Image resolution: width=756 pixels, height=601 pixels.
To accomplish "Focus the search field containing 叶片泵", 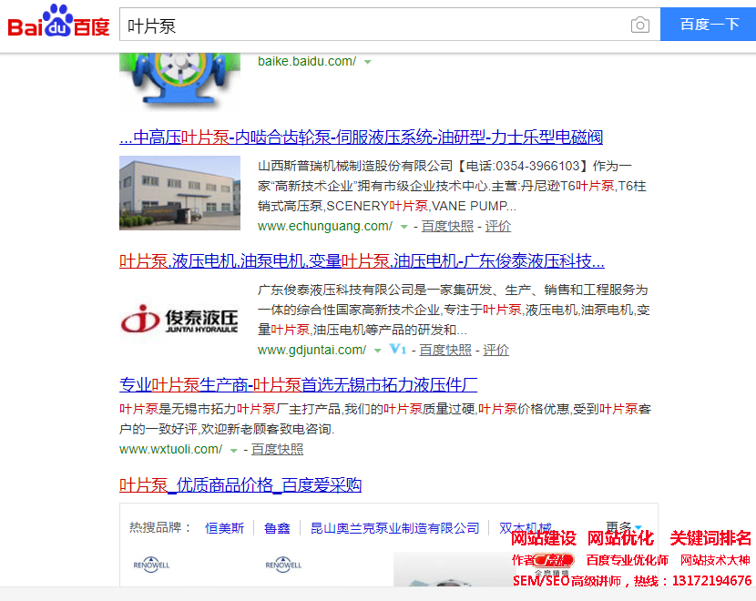I will point(373,25).
